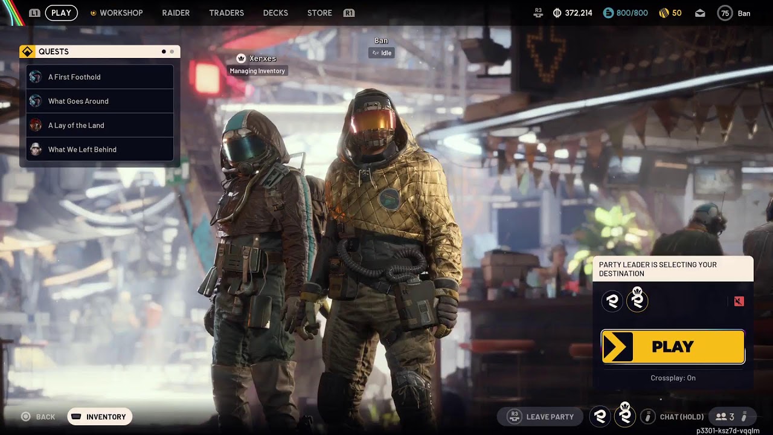Go to the TRADERS tab

click(226, 13)
